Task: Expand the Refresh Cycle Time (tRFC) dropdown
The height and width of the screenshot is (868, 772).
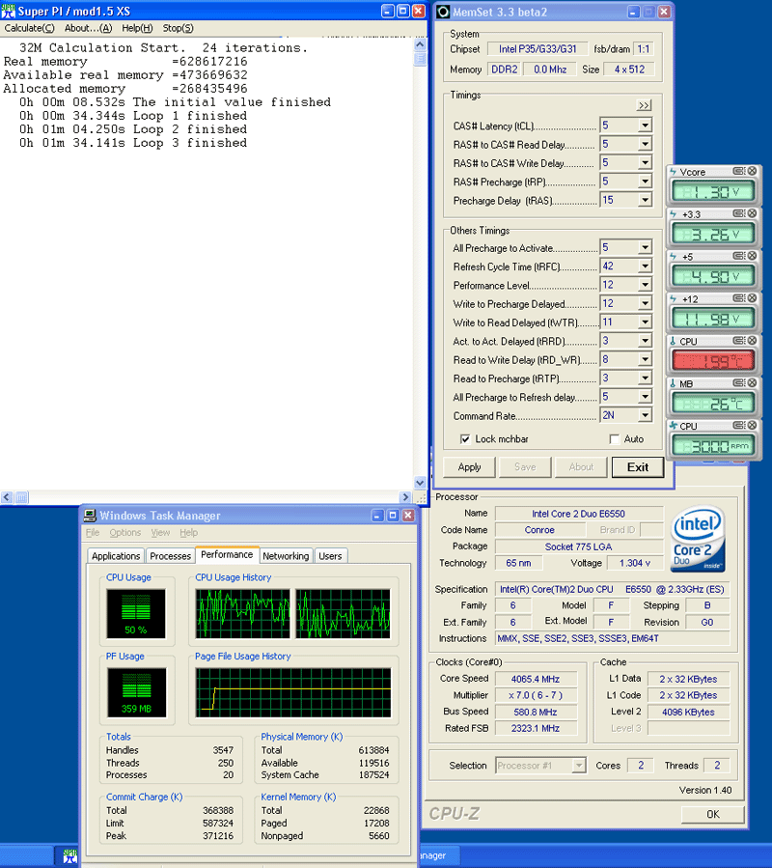Action: [645, 266]
